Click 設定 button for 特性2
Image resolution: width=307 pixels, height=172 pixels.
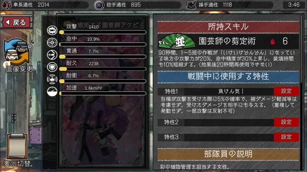286,122
